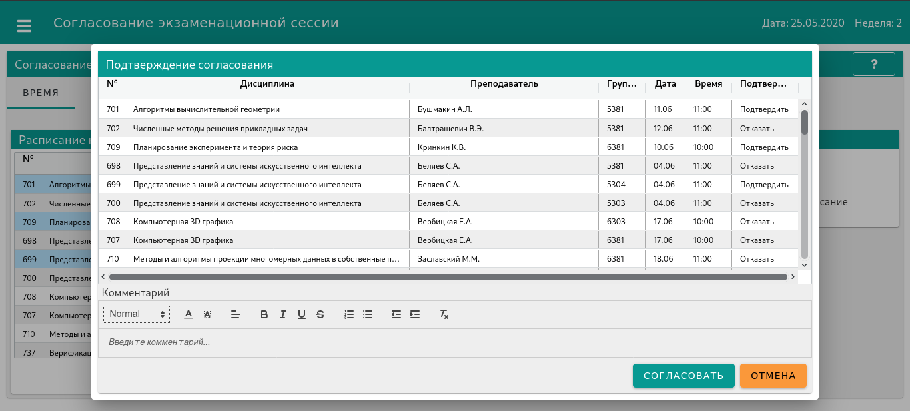Image resolution: width=910 pixels, height=411 pixels.
Task: Select Численные методы решения прикладных задач
Action: (267, 128)
